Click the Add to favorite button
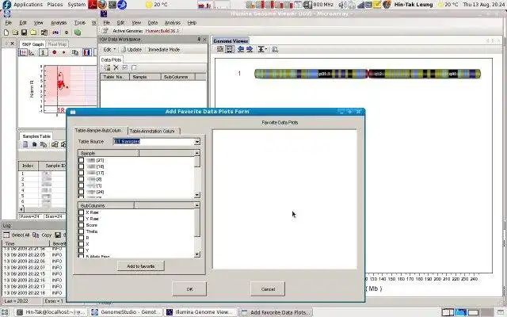Screen dimensions: 507x317 [141, 266]
